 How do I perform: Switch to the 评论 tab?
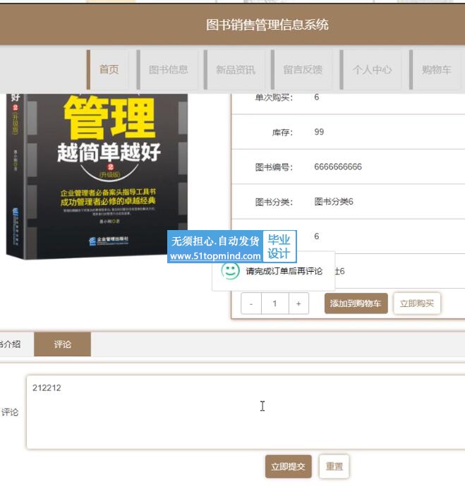62,344
